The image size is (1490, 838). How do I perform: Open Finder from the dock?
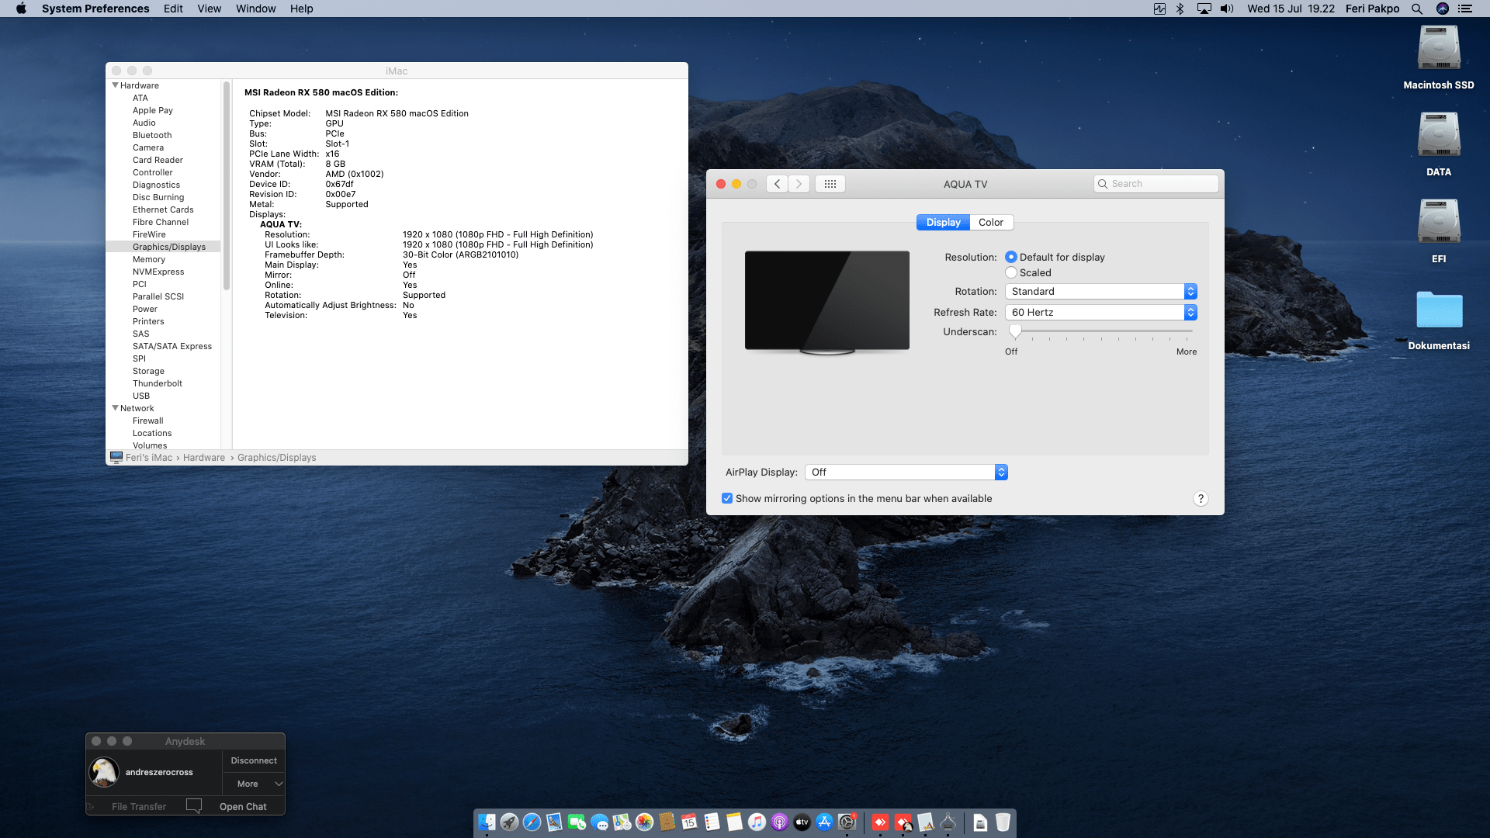487,822
